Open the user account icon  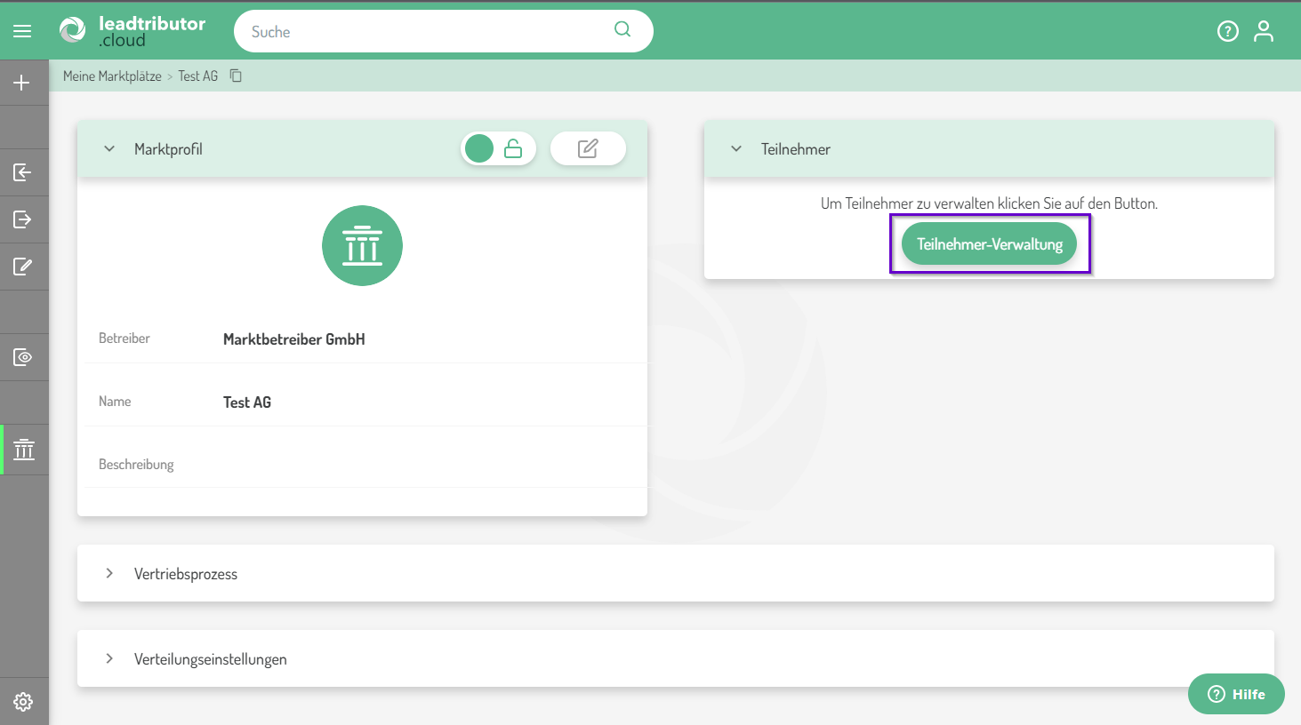(x=1263, y=32)
